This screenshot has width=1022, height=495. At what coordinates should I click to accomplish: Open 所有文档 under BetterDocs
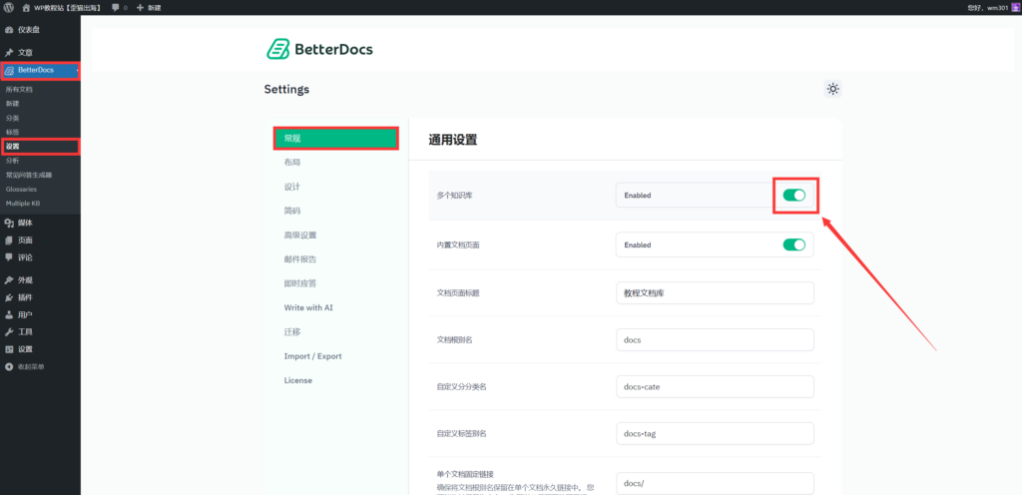(x=19, y=89)
